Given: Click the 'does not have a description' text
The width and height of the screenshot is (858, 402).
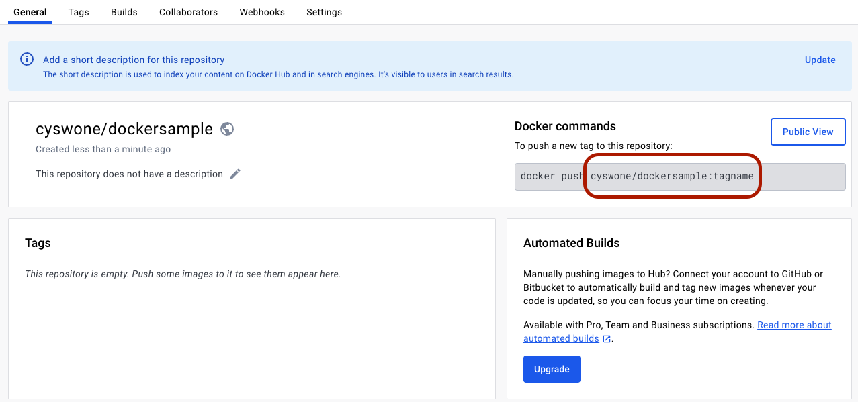Looking at the screenshot, I should [129, 174].
